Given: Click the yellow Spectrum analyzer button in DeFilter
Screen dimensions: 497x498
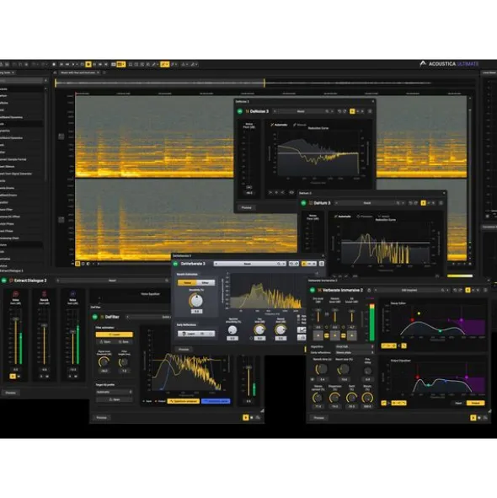Looking at the screenshot, I should point(184,401).
